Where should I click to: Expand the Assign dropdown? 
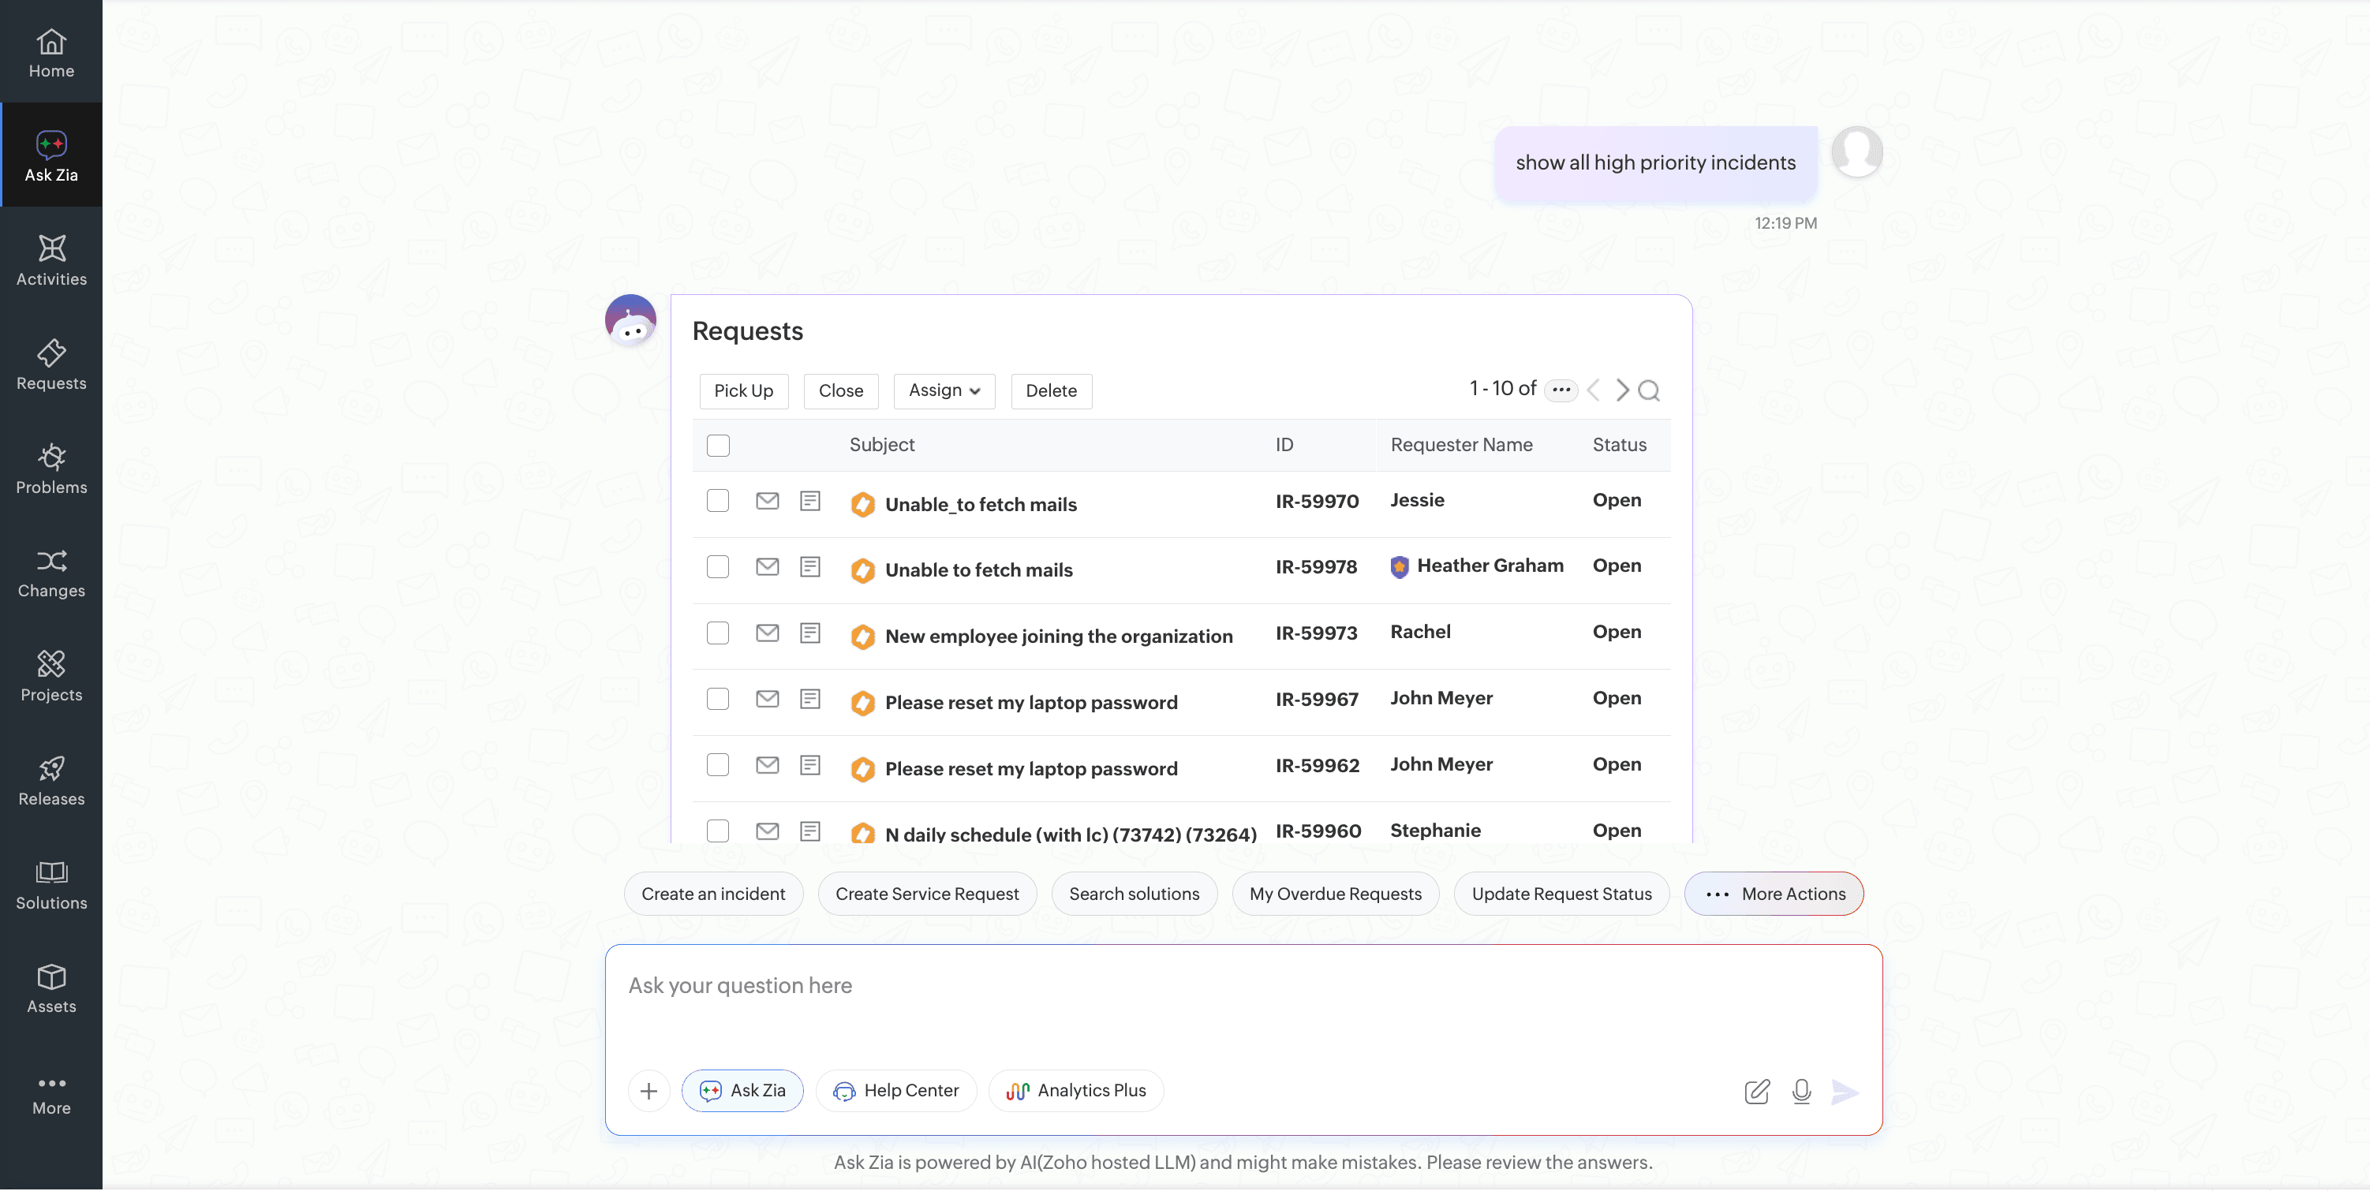point(944,391)
